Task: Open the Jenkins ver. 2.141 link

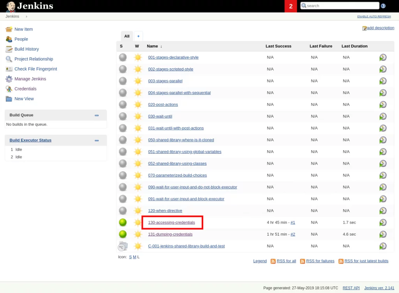Action: (379, 288)
